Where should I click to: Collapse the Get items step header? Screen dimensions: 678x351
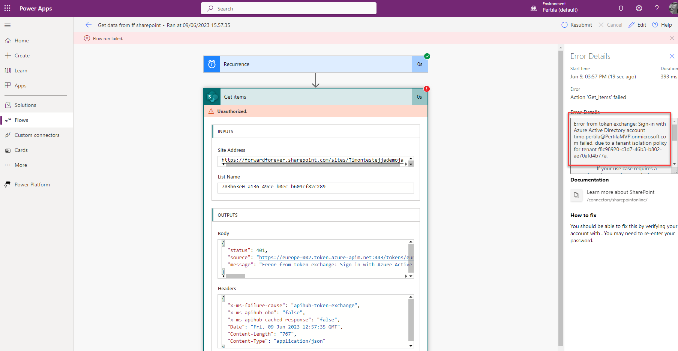[x=316, y=97]
